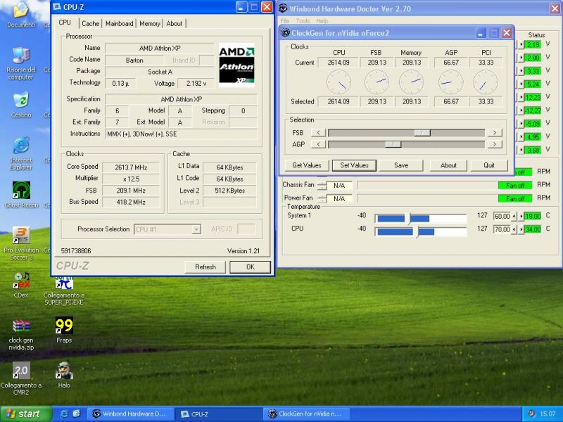Switch to Winbond Hardware Doctor taskbar button
Viewport: 563px width, 422px height.
[132, 414]
